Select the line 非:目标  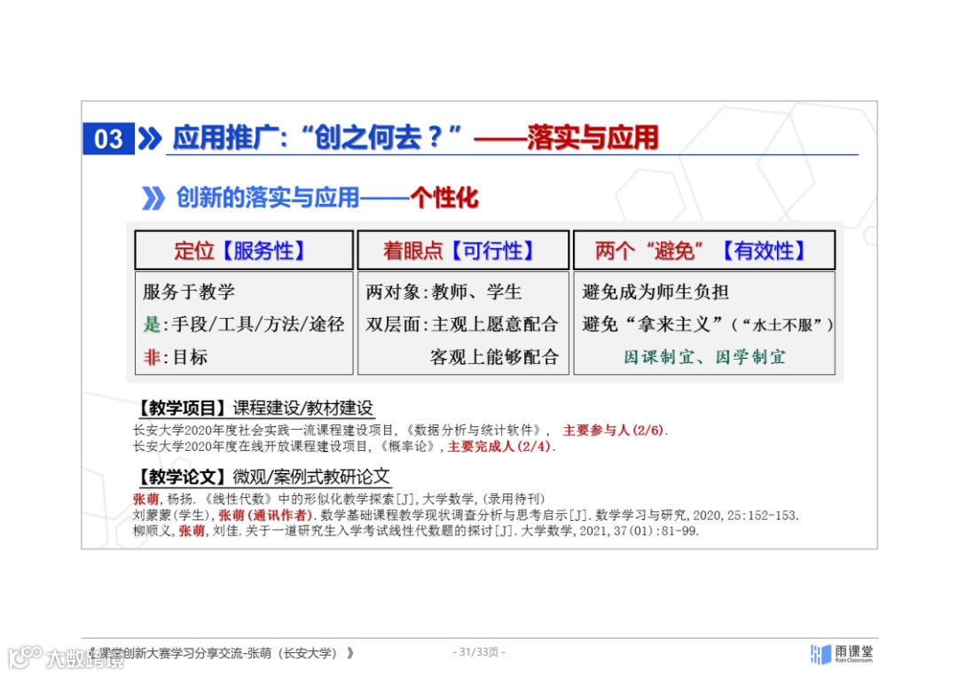[x=175, y=357]
